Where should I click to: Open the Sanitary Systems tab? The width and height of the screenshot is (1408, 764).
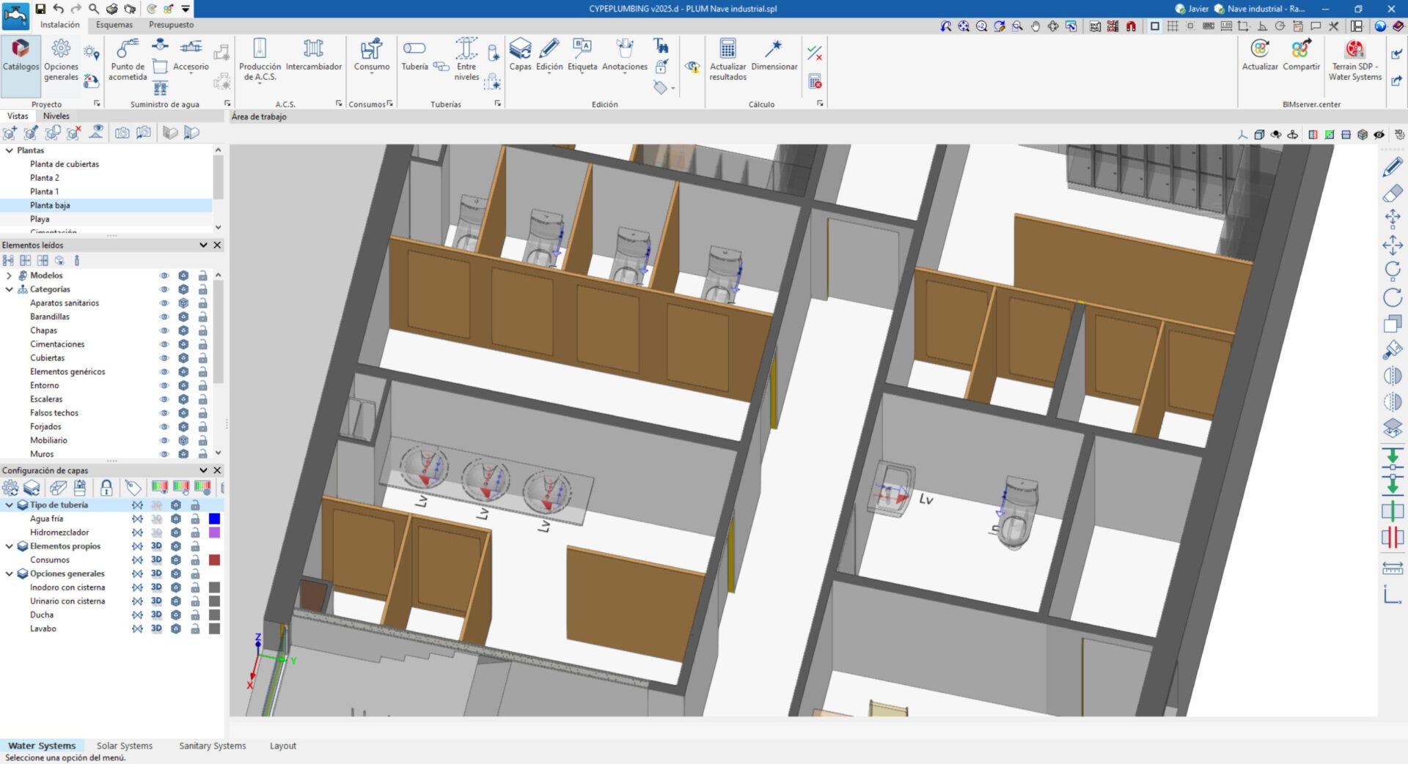[212, 746]
